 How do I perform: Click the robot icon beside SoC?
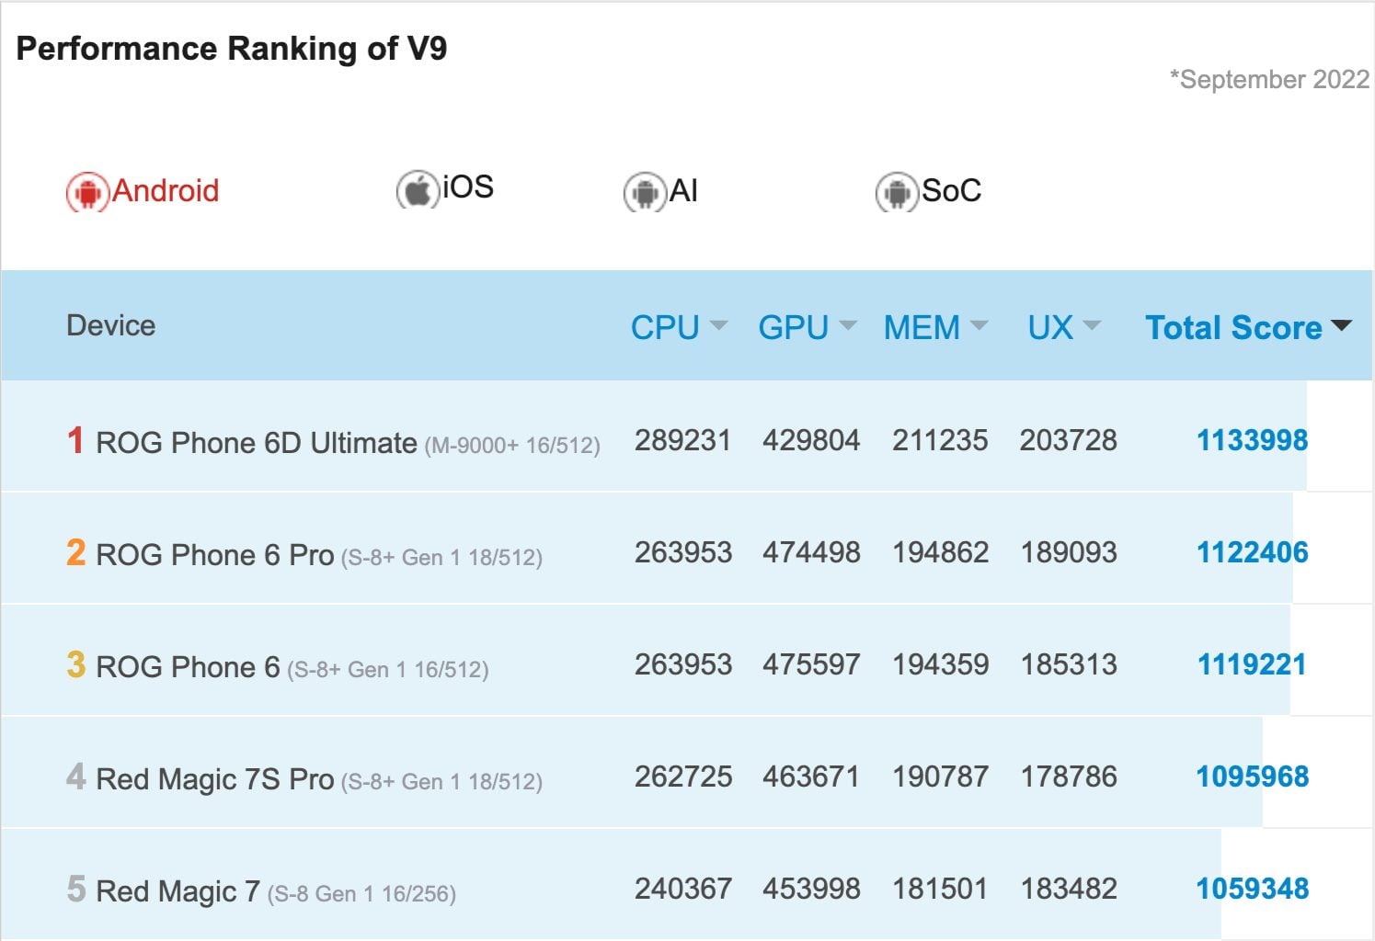[897, 192]
